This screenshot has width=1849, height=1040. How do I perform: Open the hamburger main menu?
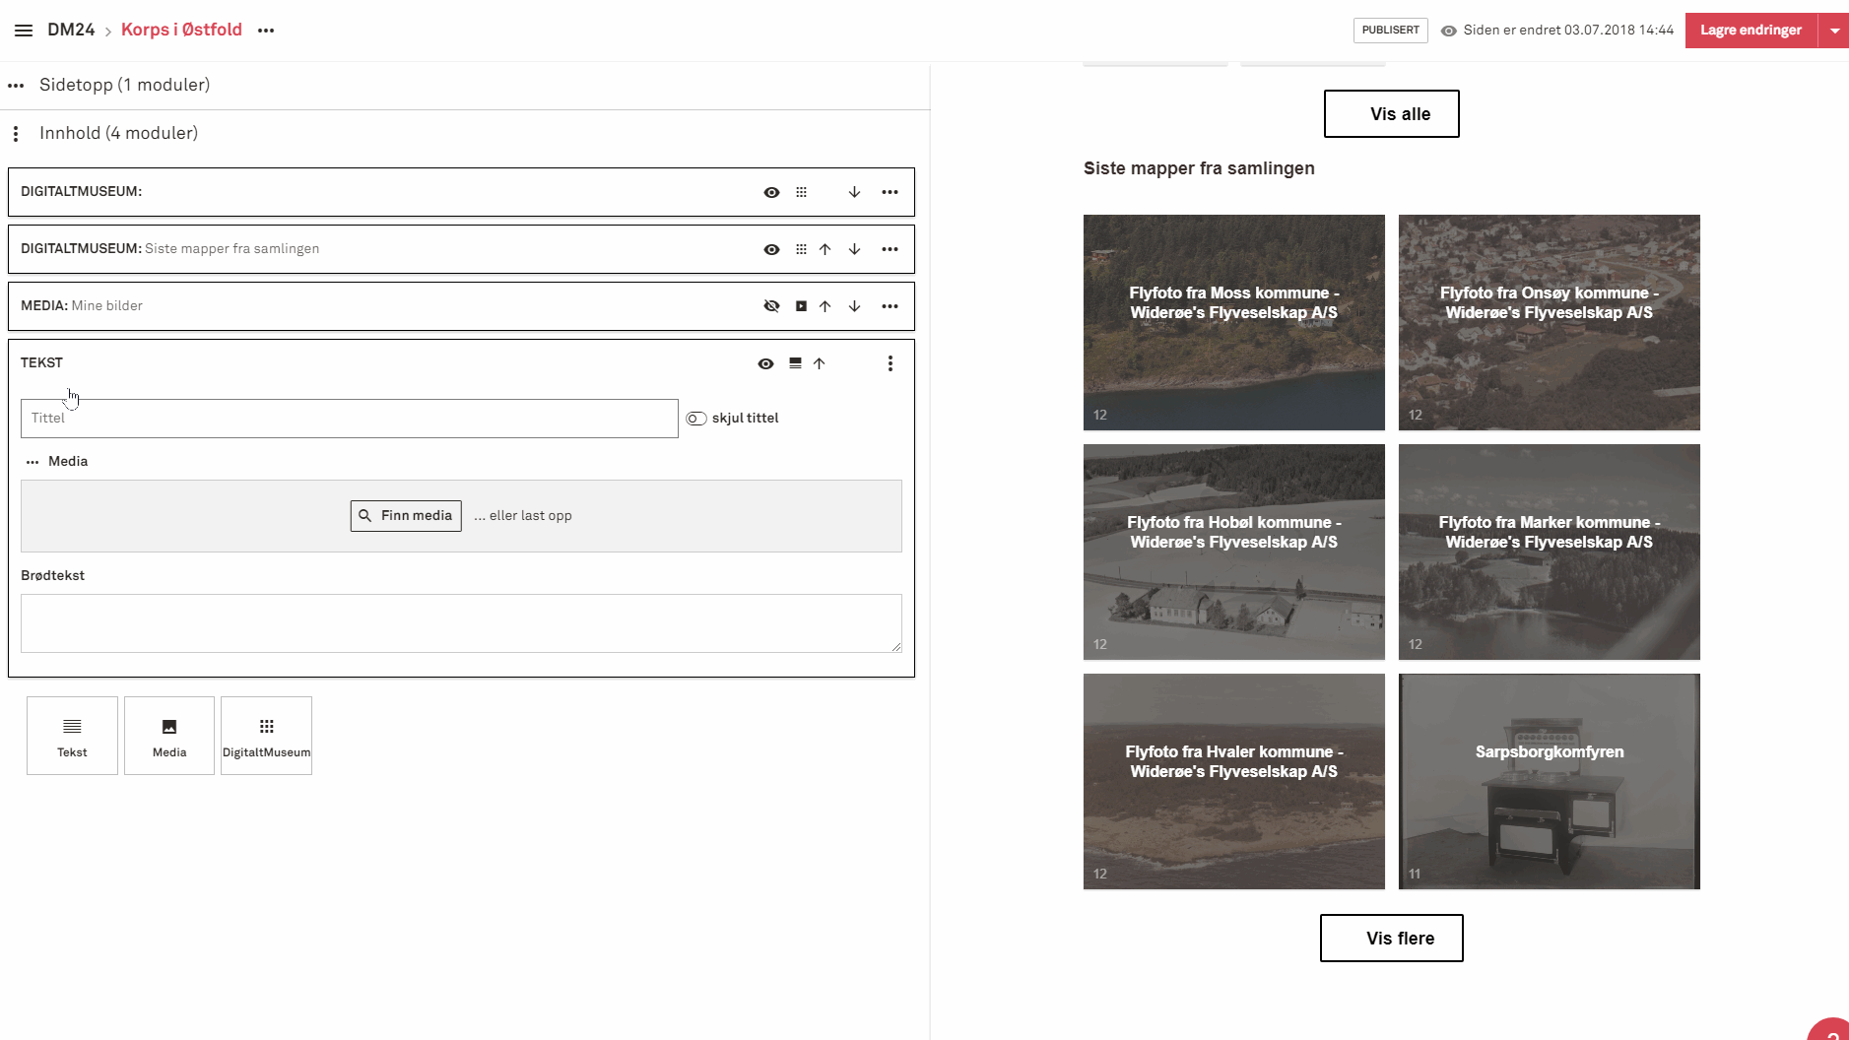pos(24,31)
